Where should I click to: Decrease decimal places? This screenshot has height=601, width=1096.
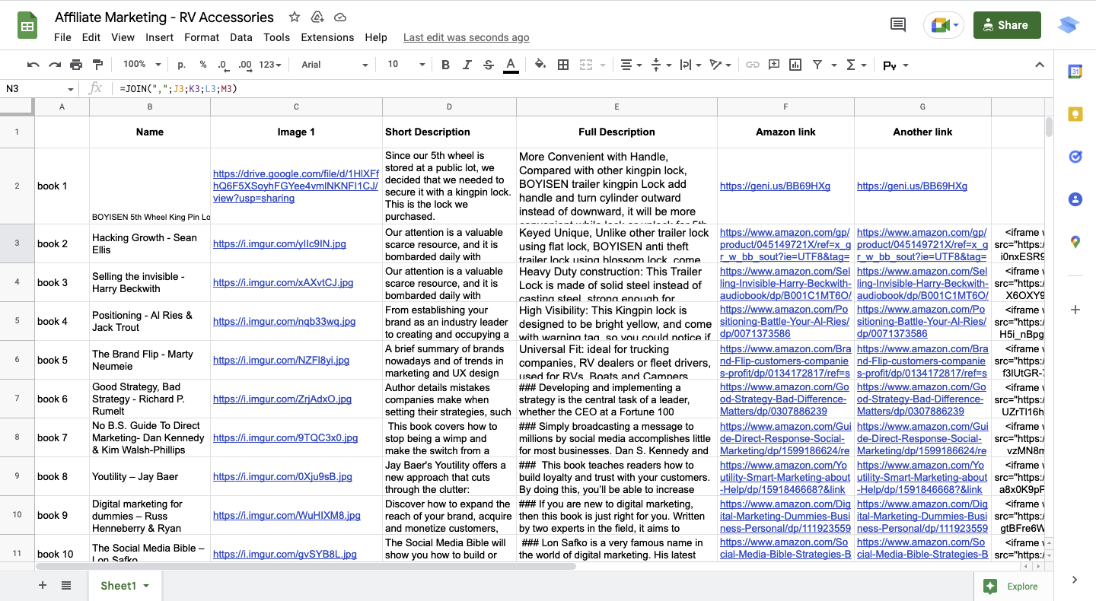point(222,65)
